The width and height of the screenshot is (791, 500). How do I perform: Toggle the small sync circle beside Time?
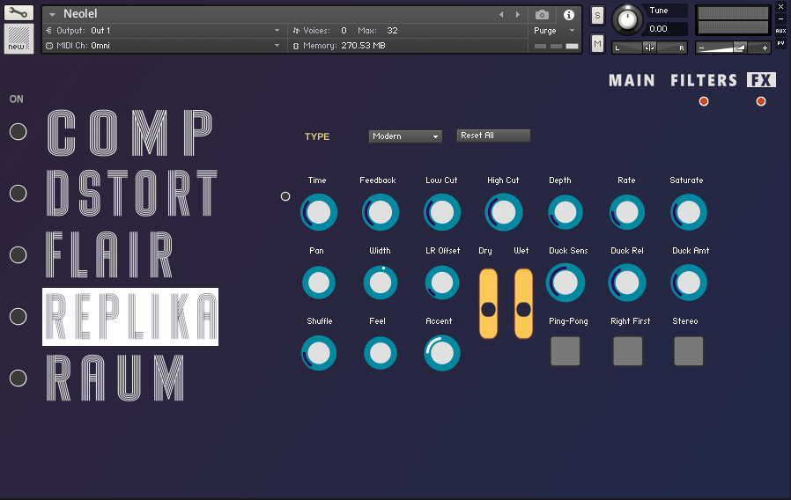point(285,196)
